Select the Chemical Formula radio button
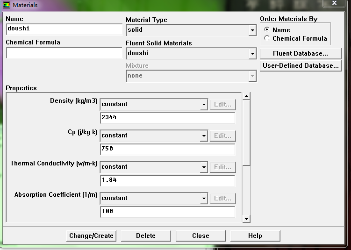This screenshot has height=250, width=351. point(267,38)
